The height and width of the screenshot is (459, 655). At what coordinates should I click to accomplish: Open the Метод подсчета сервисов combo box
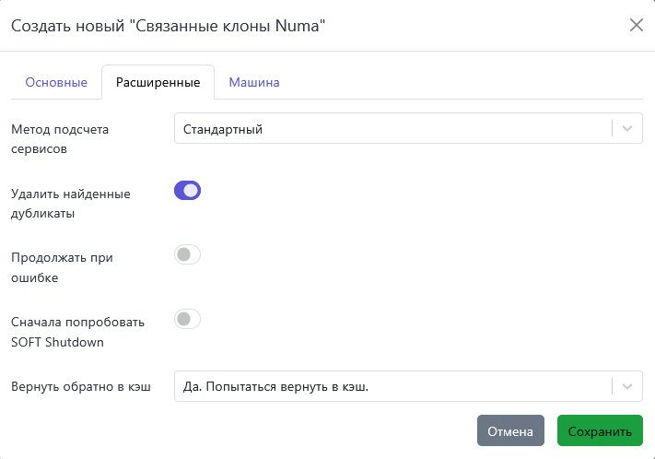tap(408, 128)
